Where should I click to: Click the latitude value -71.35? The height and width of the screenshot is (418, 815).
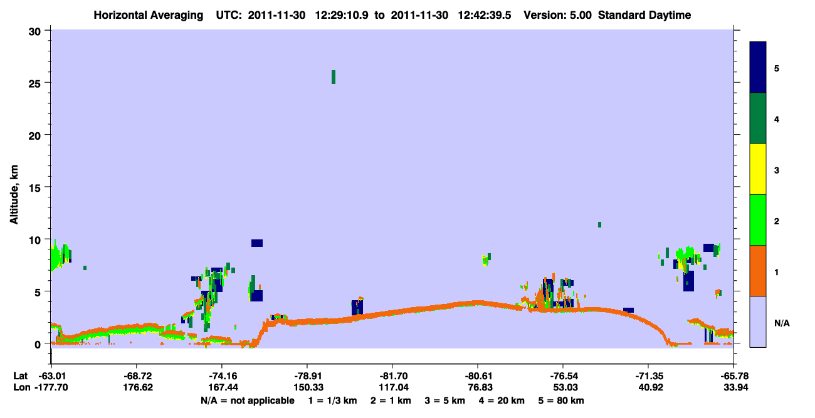648,376
